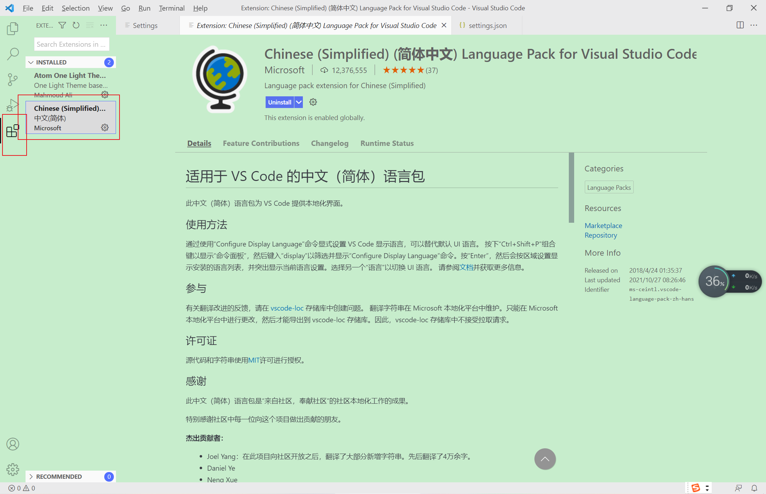Viewport: 766px width, 494px height.
Task: Click the Sogou input method icon
Action: pos(696,488)
